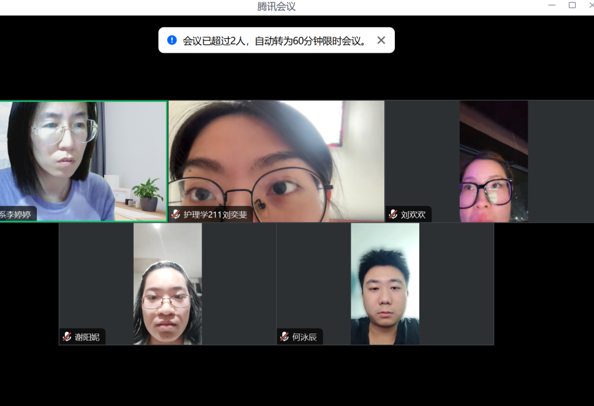Viewport: 594px width, 406px height.
Task: Click the notification text about 60分钟限时会议
Action: [275, 41]
